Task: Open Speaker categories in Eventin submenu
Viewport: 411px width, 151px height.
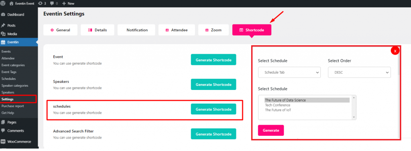Action: click(x=15, y=86)
